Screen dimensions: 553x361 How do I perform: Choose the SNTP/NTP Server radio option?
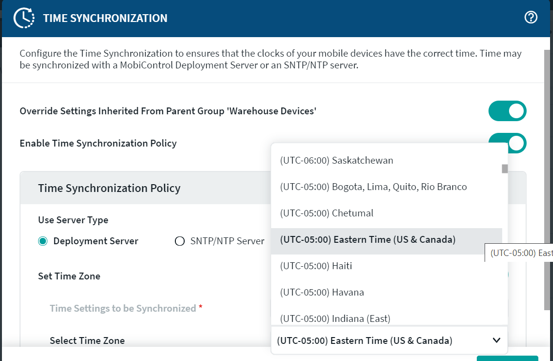[180, 241]
